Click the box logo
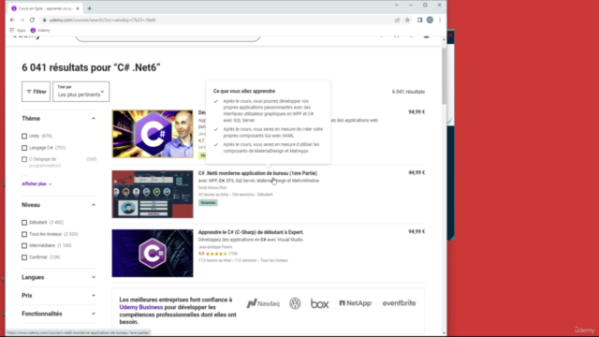This screenshot has height=337, width=599. coord(319,303)
